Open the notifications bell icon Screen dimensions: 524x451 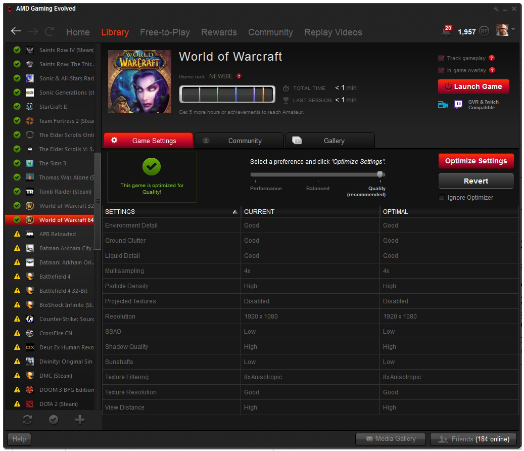pyautogui.click(x=447, y=31)
